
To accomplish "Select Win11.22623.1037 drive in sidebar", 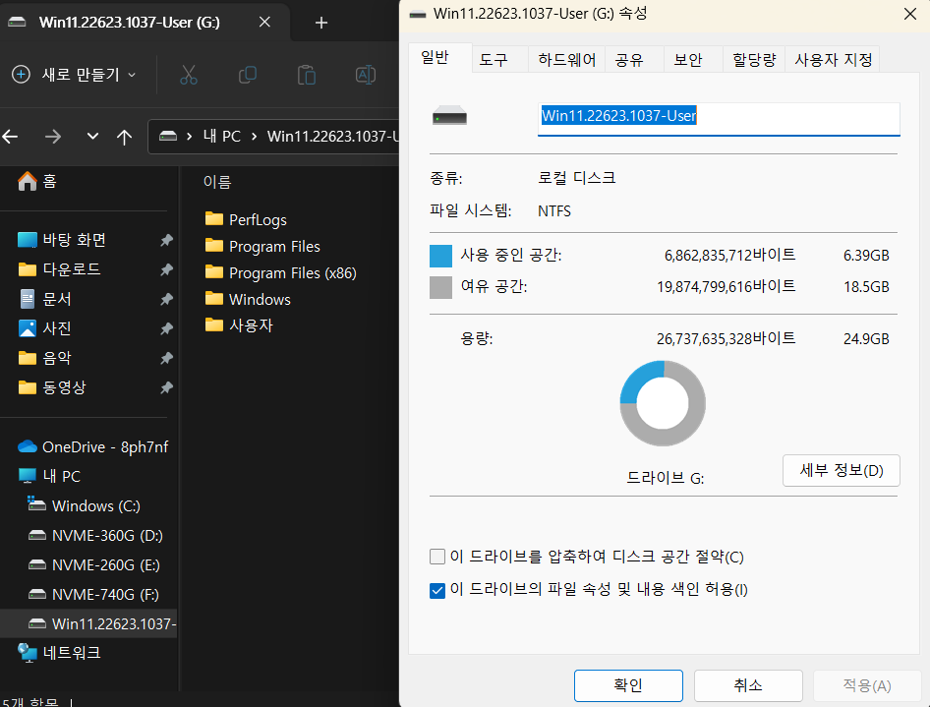I will [88, 624].
